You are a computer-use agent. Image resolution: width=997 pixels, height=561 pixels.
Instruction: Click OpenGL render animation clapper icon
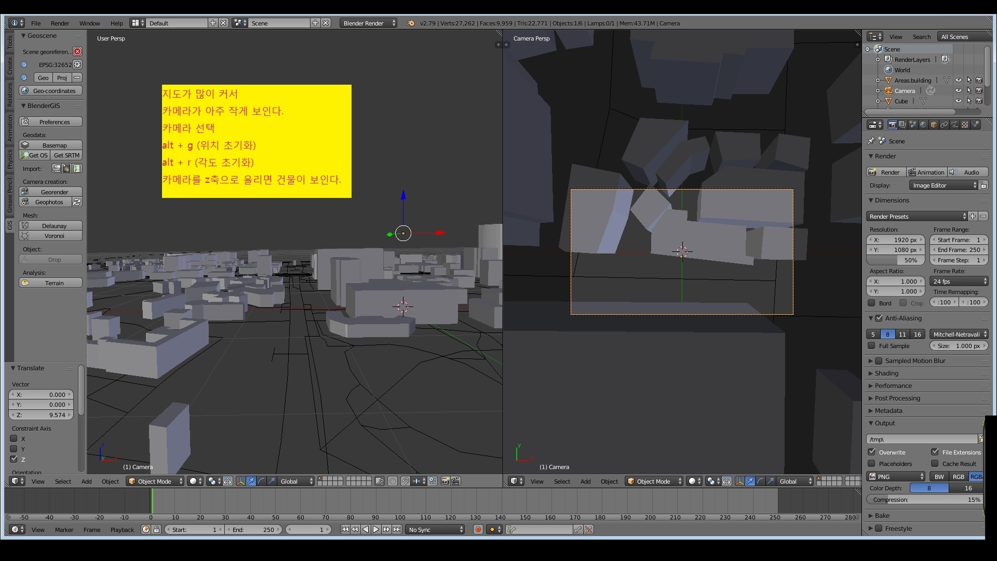click(x=455, y=481)
